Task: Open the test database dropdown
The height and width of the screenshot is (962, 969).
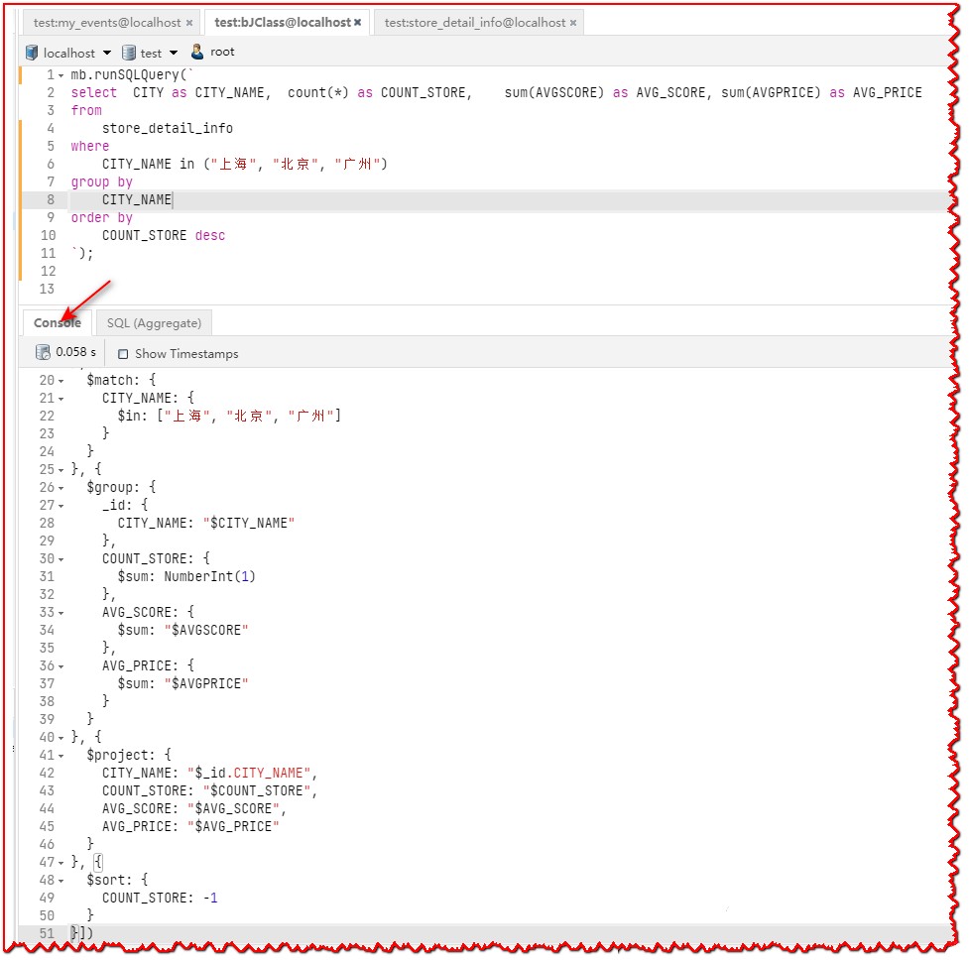Action: pyautogui.click(x=175, y=52)
